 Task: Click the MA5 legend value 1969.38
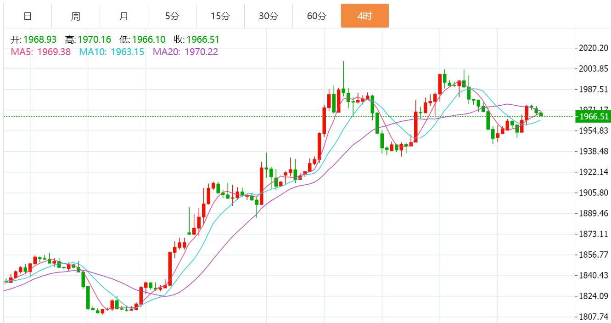[x=54, y=52]
